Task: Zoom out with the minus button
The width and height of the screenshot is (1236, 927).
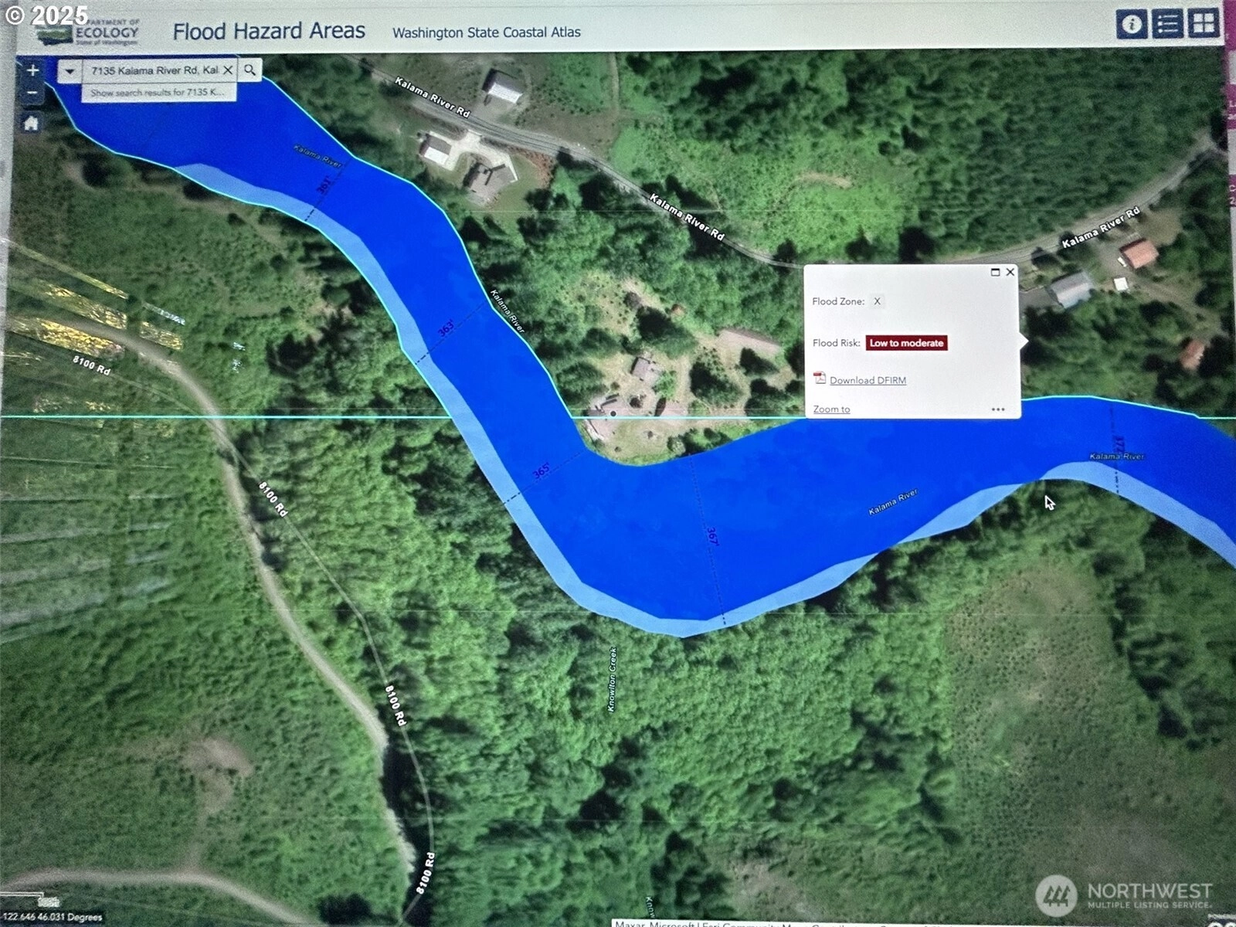Action: [x=32, y=94]
